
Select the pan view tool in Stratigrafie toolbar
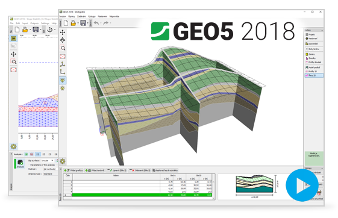(x=63, y=33)
